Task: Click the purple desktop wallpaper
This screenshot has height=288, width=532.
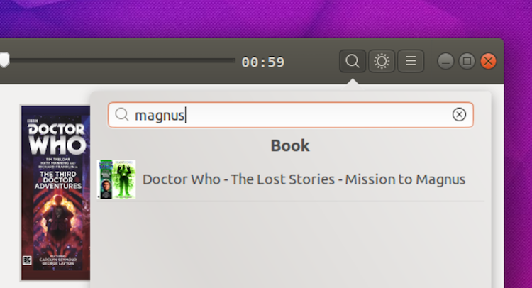Action: 266,18
